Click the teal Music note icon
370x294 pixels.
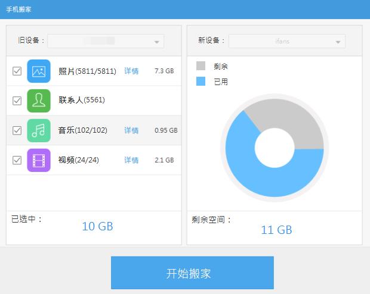click(39, 130)
